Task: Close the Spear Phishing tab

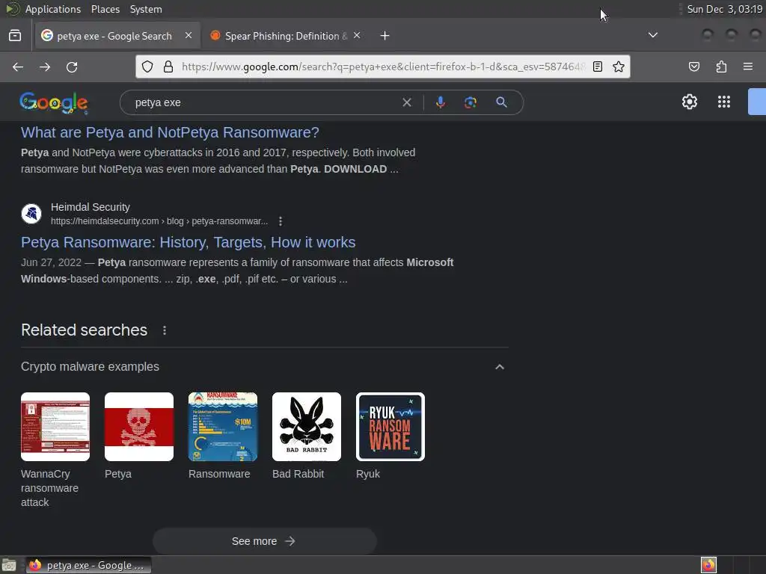Action: pyautogui.click(x=357, y=35)
